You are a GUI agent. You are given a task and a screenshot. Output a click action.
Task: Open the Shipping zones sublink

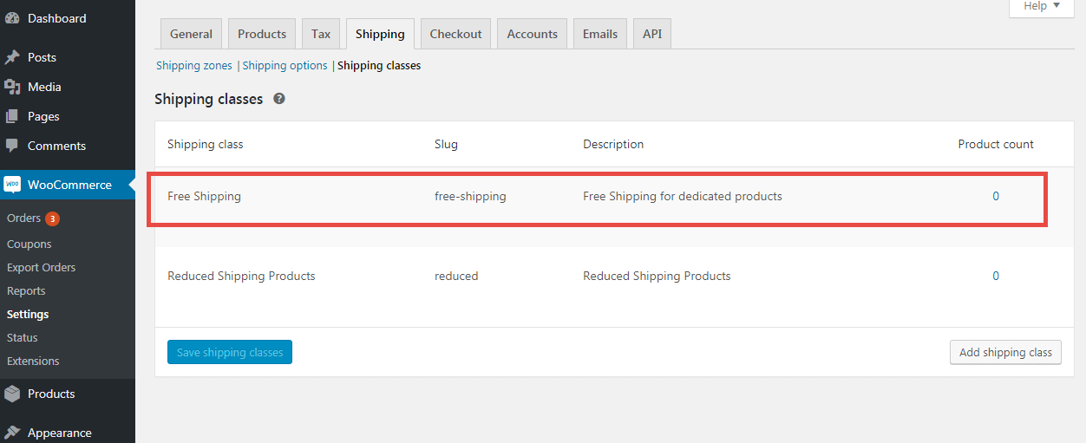(x=194, y=65)
